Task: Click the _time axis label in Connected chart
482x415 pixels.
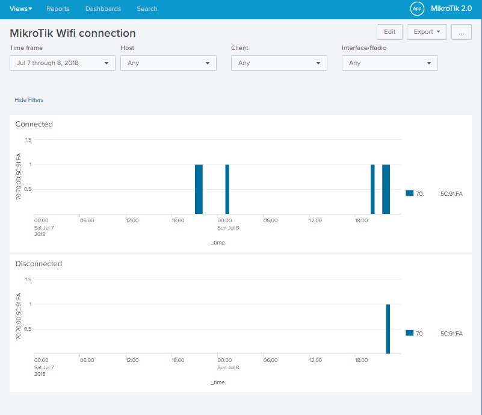Action: (x=218, y=243)
